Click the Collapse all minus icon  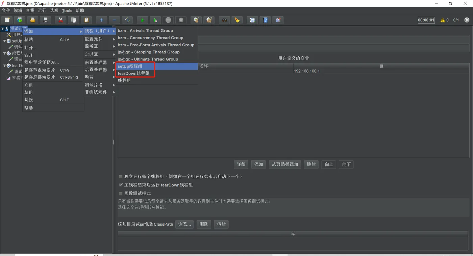pos(115,20)
